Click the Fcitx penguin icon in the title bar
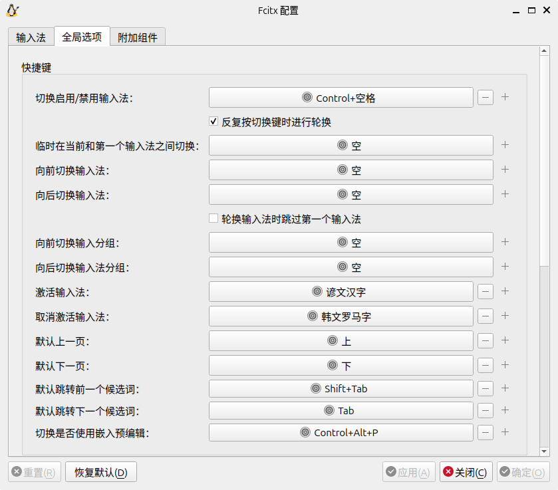 (x=13, y=11)
